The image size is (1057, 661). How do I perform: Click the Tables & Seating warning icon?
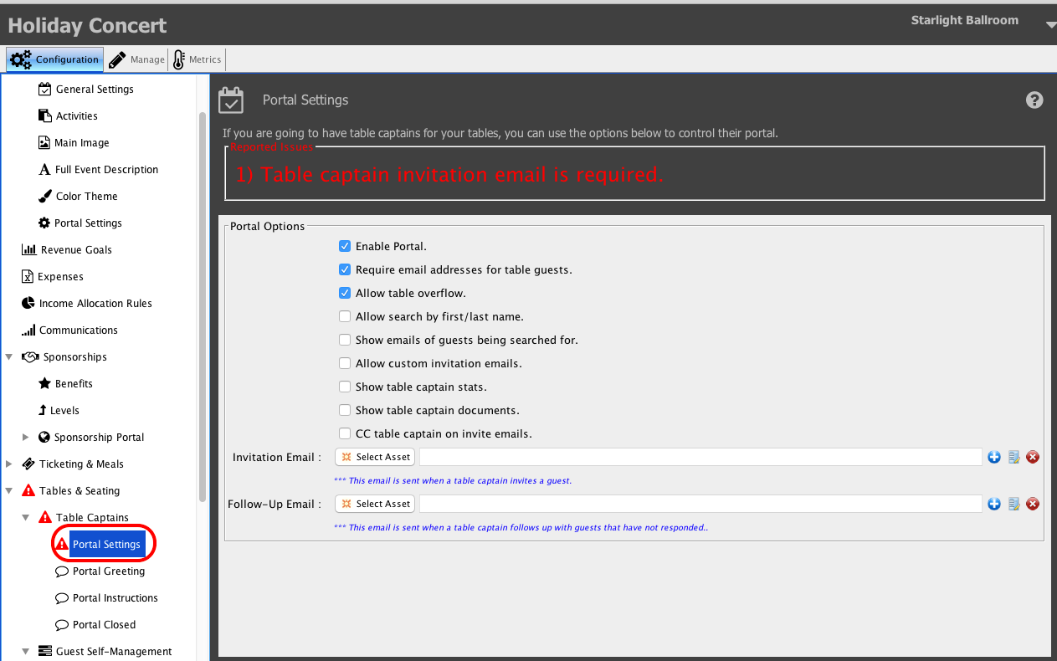tap(28, 490)
